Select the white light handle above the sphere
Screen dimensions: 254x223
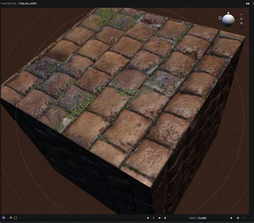(228, 13)
